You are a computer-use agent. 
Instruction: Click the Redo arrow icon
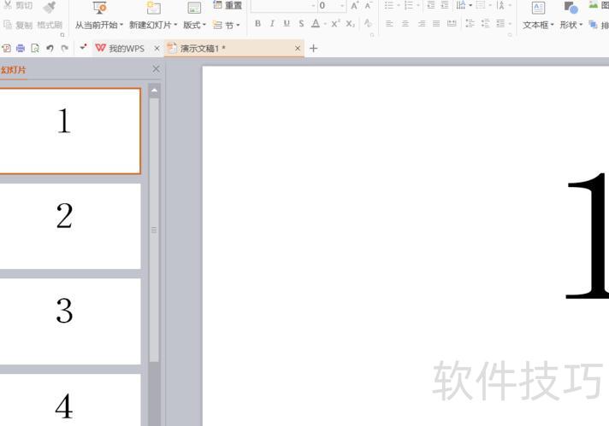click(x=64, y=48)
